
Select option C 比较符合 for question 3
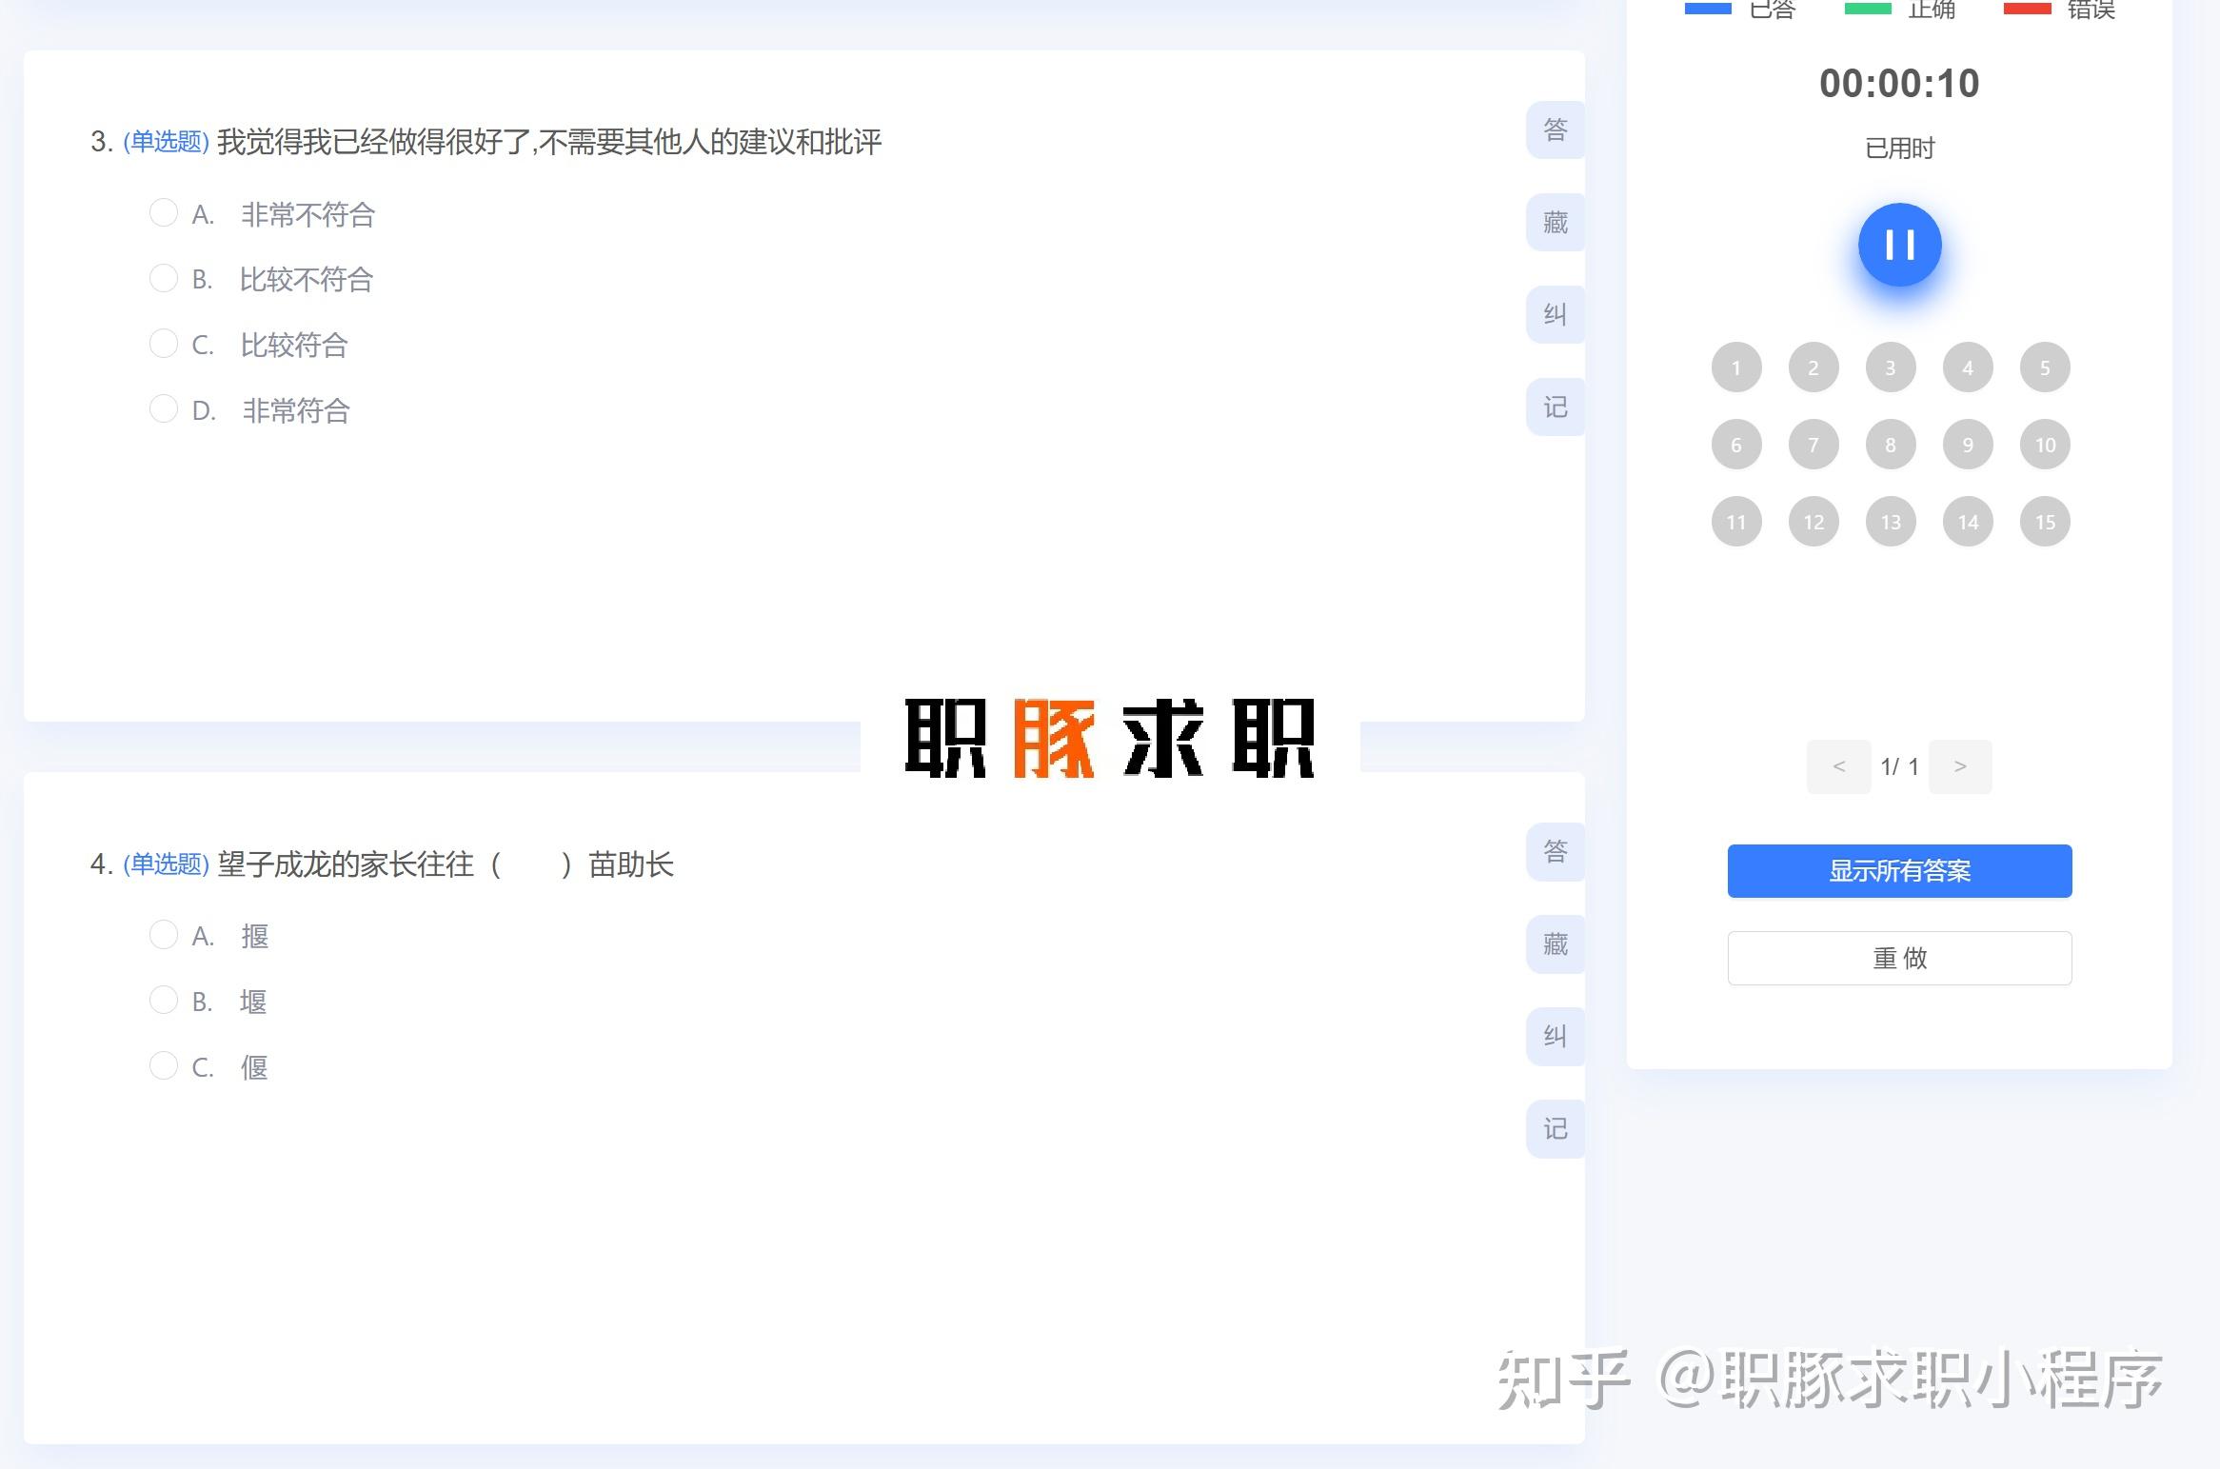164,344
